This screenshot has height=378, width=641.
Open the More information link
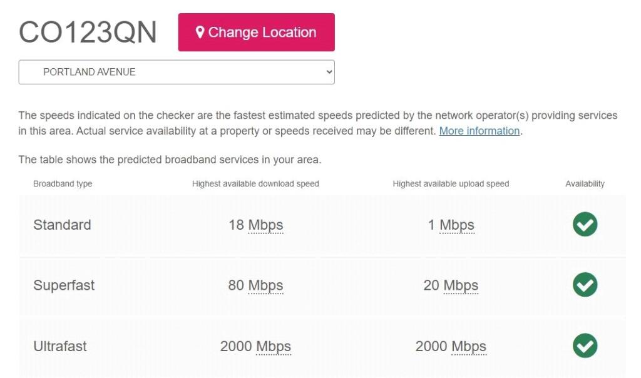tap(479, 131)
